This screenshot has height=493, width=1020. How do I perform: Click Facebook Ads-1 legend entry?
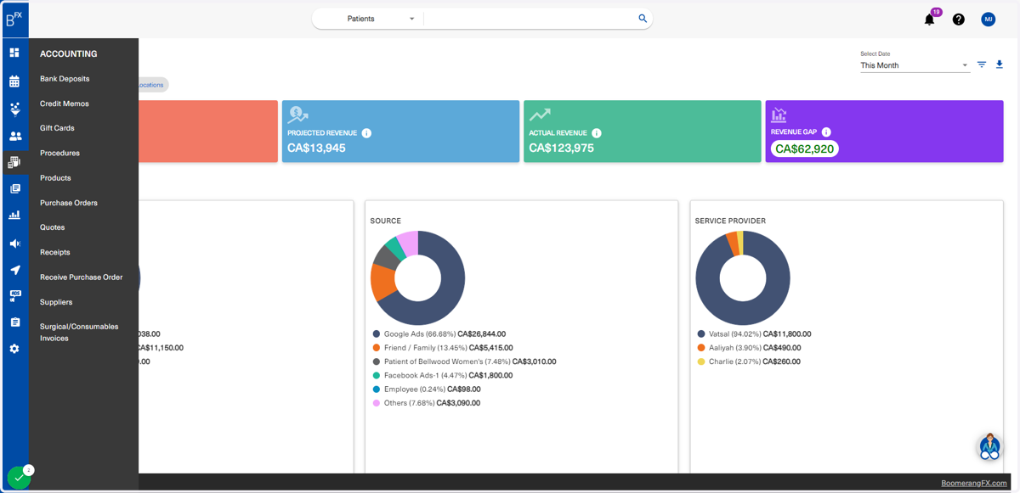pyautogui.click(x=442, y=375)
